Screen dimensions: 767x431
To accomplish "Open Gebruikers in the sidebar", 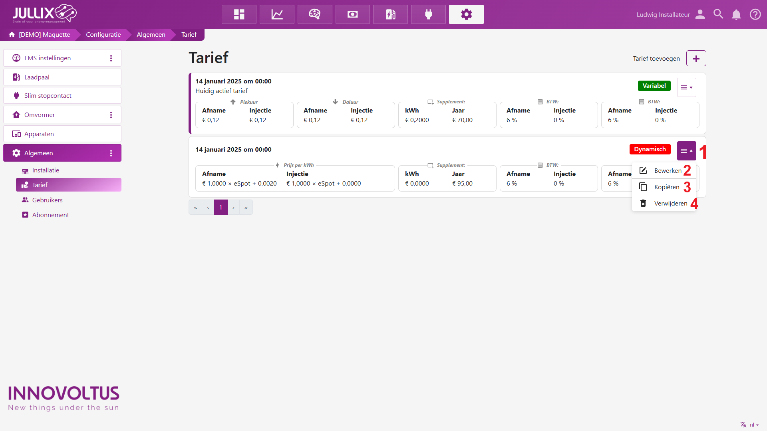I will [x=47, y=200].
